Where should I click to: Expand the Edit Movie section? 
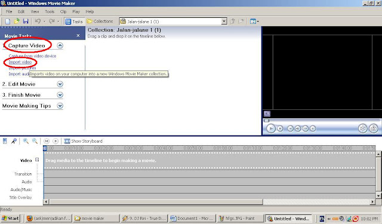(x=60, y=84)
